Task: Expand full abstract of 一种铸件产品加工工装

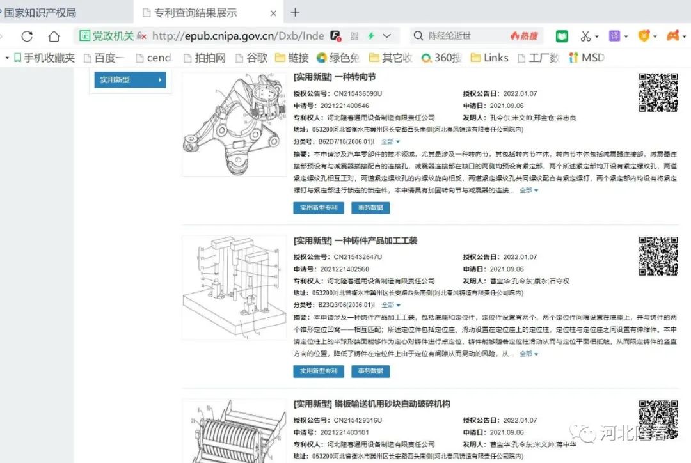Action: pyautogui.click(x=528, y=354)
